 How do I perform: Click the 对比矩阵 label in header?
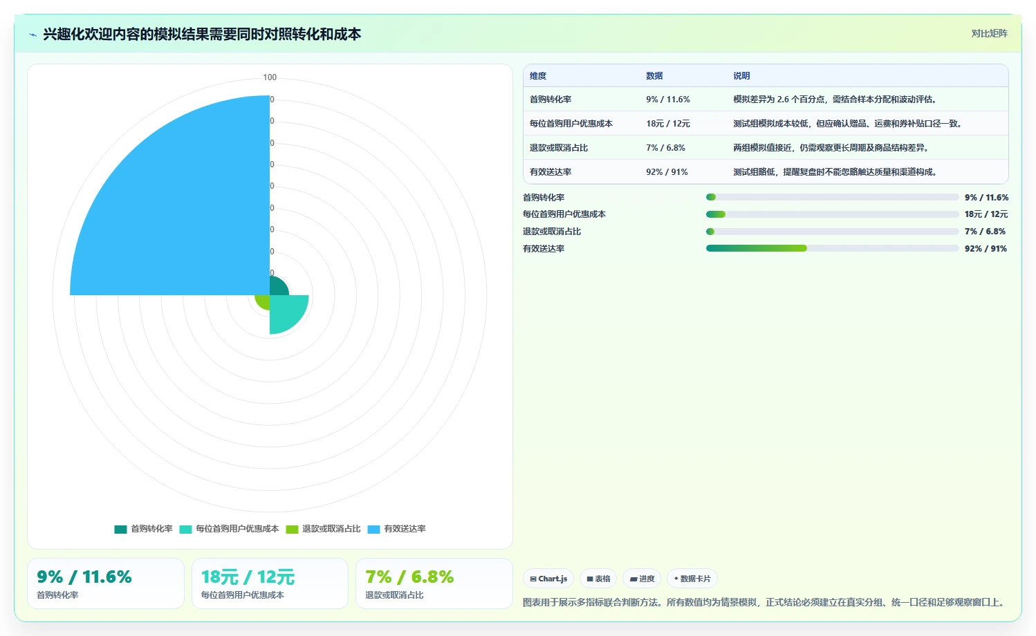pyautogui.click(x=989, y=33)
